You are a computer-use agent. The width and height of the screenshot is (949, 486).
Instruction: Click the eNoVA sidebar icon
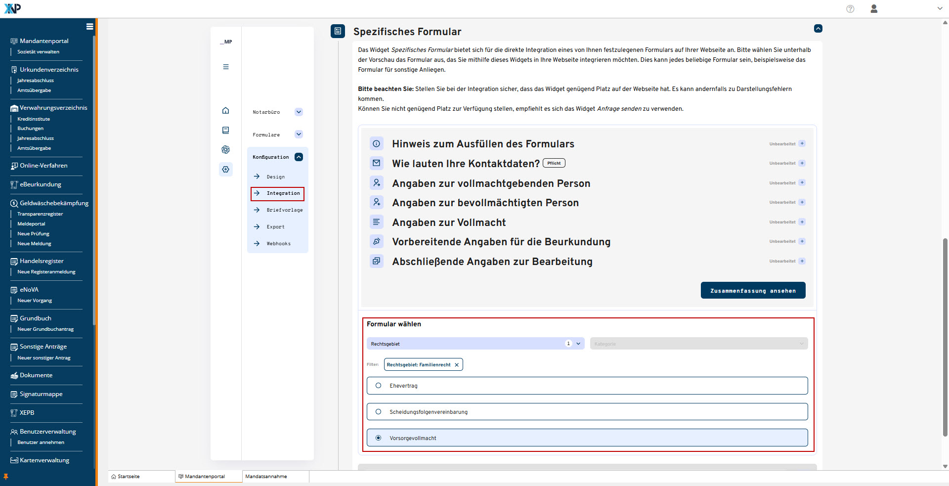pyautogui.click(x=14, y=290)
